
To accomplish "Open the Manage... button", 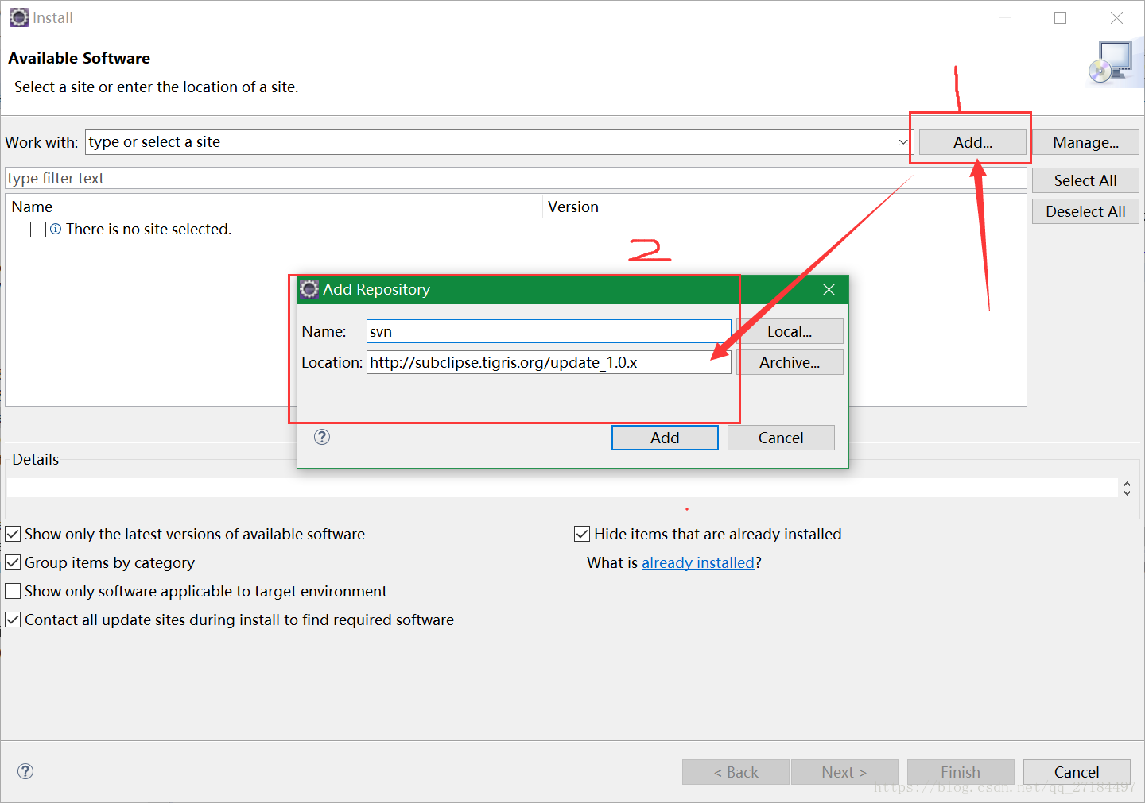I will [x=1085, y=141].
